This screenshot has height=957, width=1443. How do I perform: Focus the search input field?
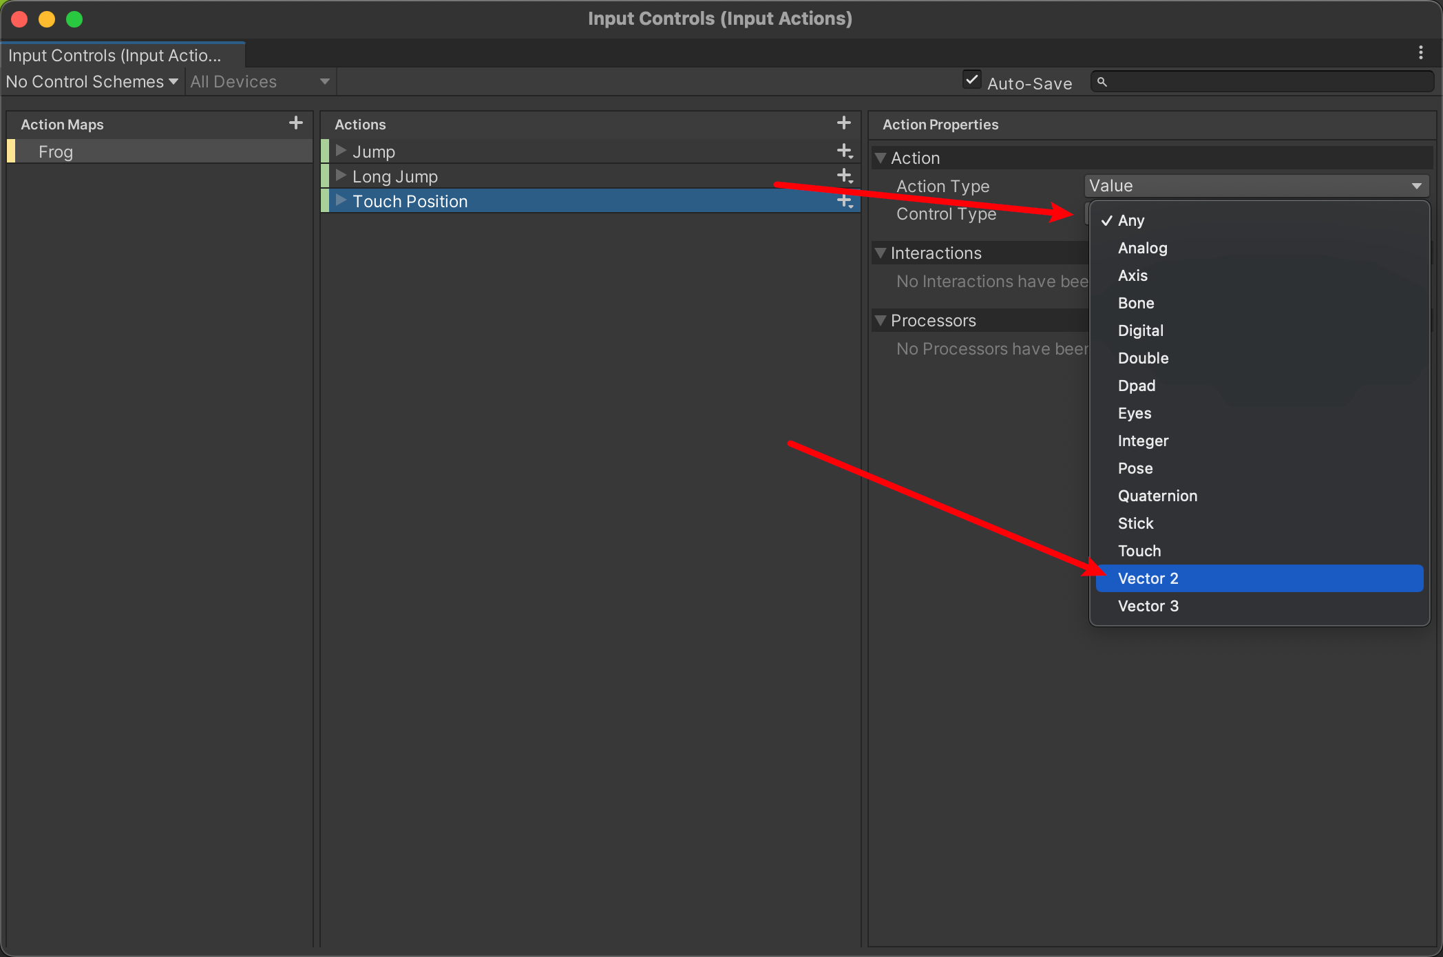click(1263, 82)
